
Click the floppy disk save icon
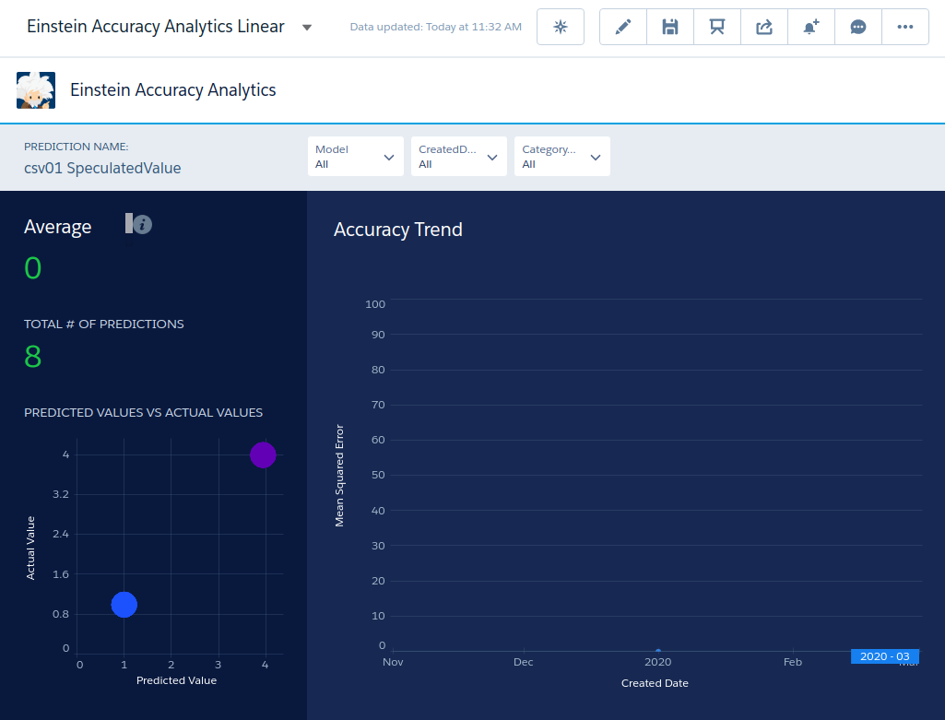669,27
